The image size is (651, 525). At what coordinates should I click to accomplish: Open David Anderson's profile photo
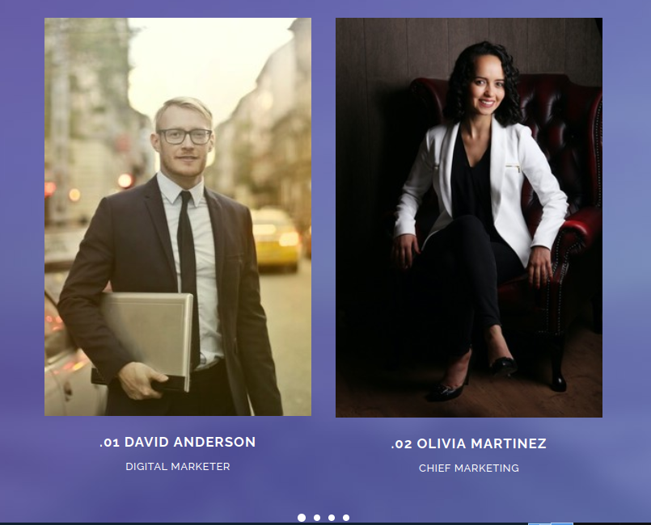pos(178,216)
